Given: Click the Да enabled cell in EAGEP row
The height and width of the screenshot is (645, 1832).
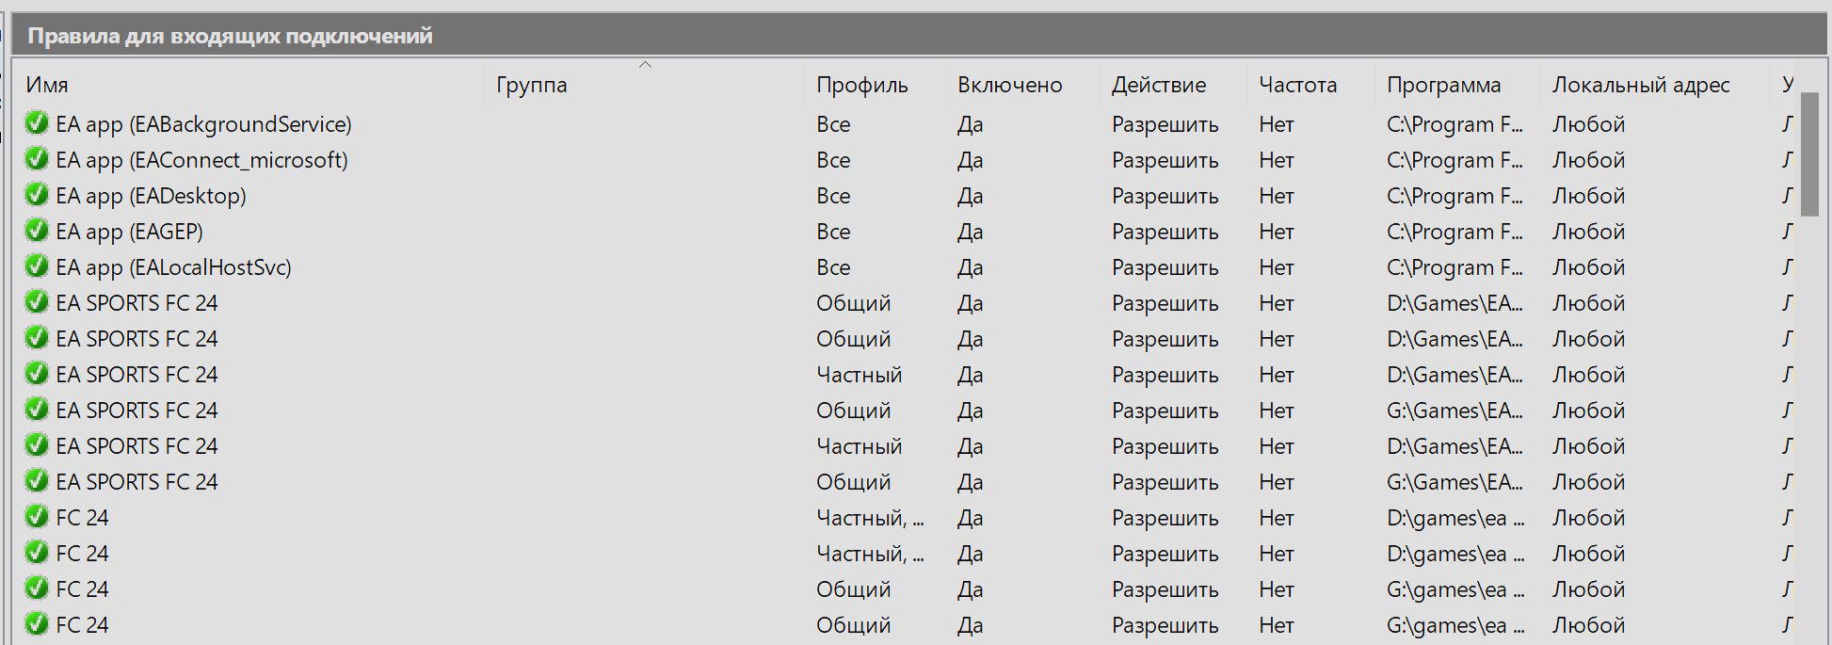Looking at the screenshot, I should tap(971, 232).
